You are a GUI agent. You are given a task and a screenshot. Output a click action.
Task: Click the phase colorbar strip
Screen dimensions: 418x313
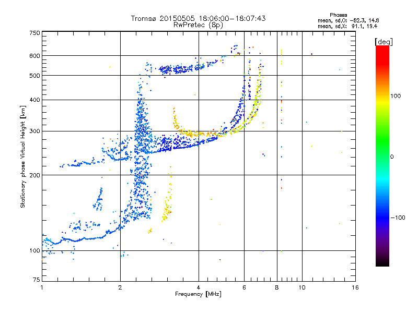[382, 155]
